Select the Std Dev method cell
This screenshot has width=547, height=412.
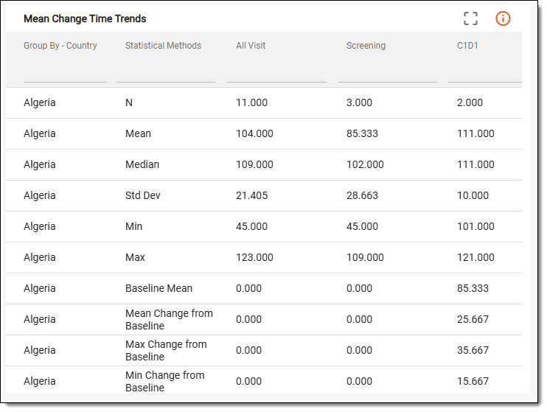coord(143,195)
